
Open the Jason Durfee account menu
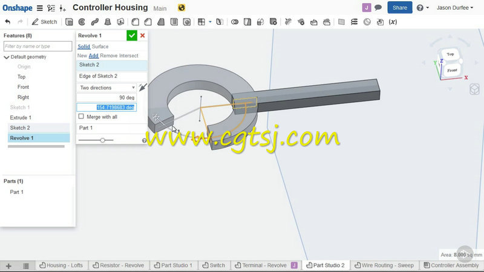click(x=455, y=8)
